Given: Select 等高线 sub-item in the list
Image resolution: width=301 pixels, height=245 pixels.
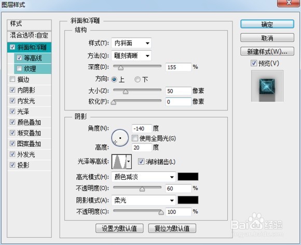Looking at the screenshot, I should (x=33, y=58).
